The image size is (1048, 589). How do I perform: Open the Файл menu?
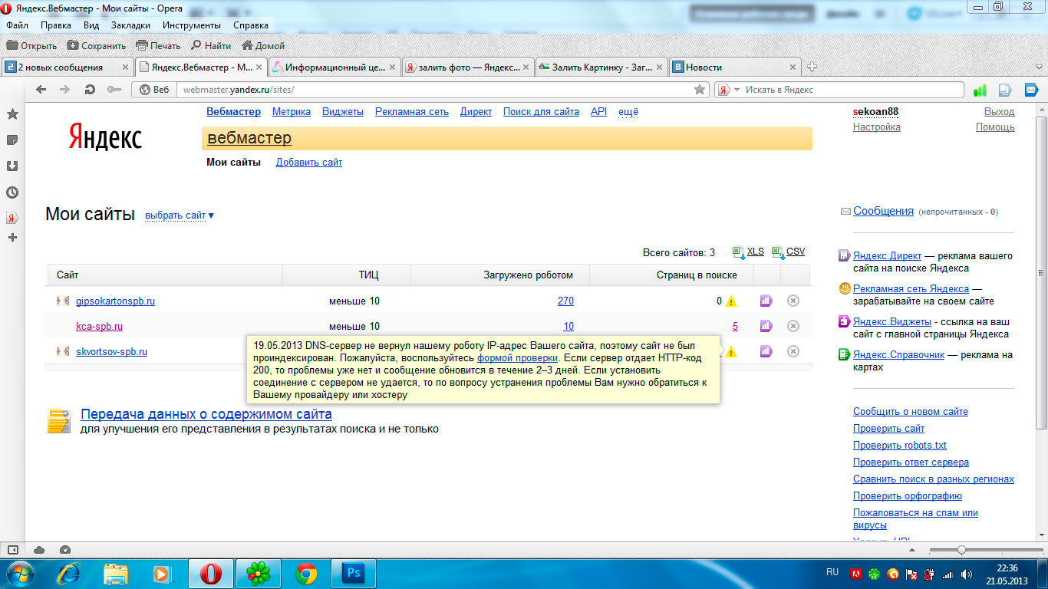click(17, 25)
